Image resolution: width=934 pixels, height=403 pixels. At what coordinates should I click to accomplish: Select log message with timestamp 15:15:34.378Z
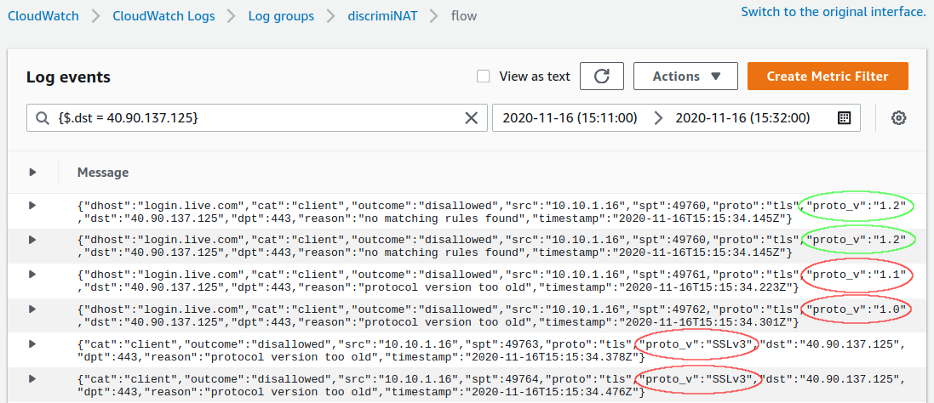coord(492,350)
